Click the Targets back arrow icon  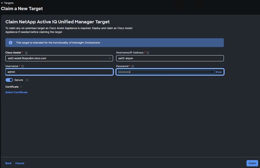[x=2, y=3]
